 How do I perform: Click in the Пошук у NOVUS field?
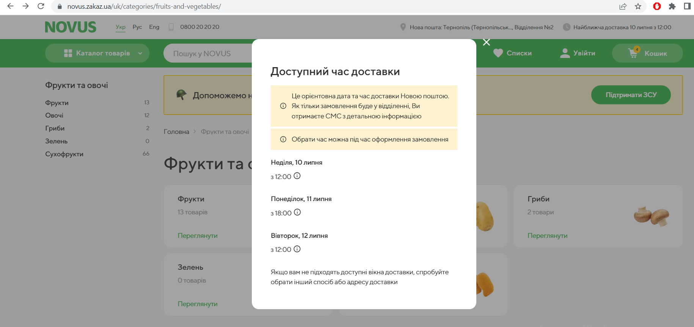pyautogui.click(x=207, y=53)
